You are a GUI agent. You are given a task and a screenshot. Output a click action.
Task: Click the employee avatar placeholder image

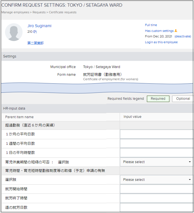click(x=14, y=32)
